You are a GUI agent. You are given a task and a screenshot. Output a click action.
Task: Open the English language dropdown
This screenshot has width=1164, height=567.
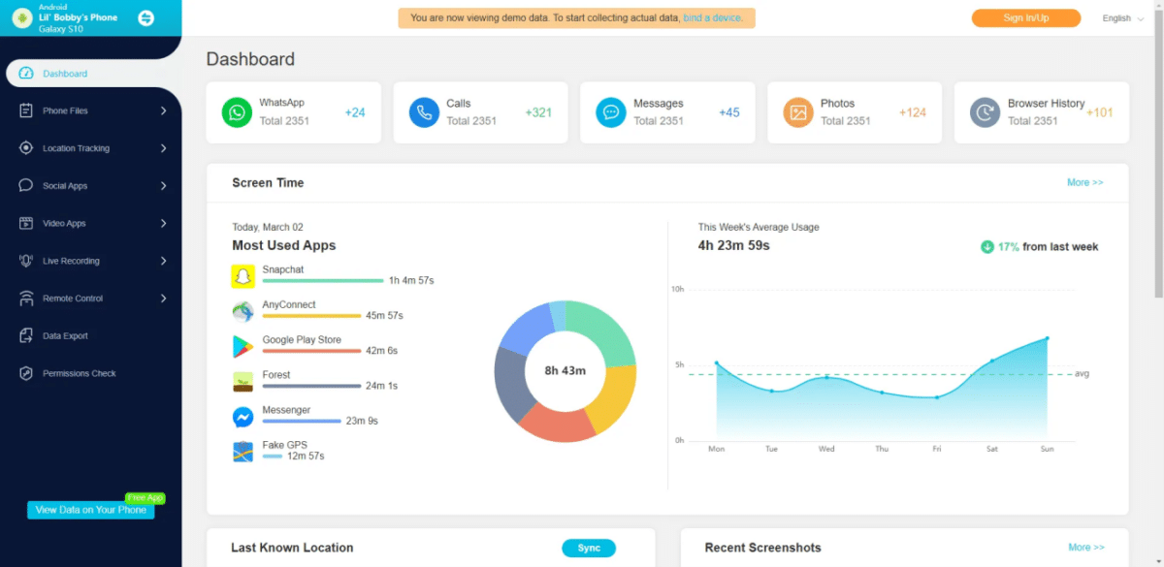1121,17
